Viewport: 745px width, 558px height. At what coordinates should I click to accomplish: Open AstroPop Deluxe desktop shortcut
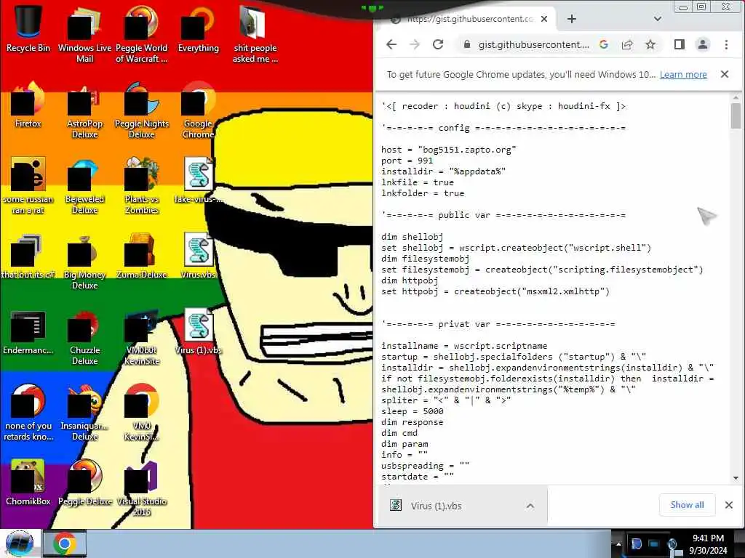[84, 110]
